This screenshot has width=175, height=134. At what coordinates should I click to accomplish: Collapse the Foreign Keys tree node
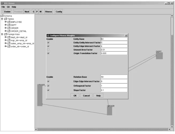click(2, 34)
